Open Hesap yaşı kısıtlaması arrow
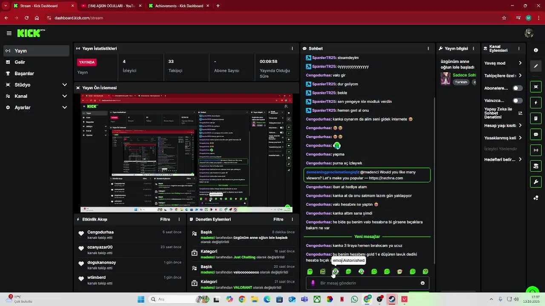545x306 pixels. (520, 126)
